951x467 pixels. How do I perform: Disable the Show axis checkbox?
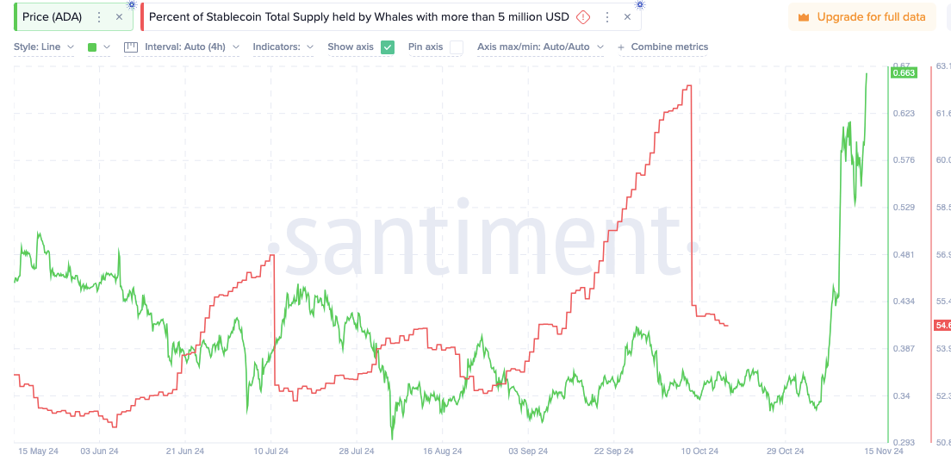point(388,47)
